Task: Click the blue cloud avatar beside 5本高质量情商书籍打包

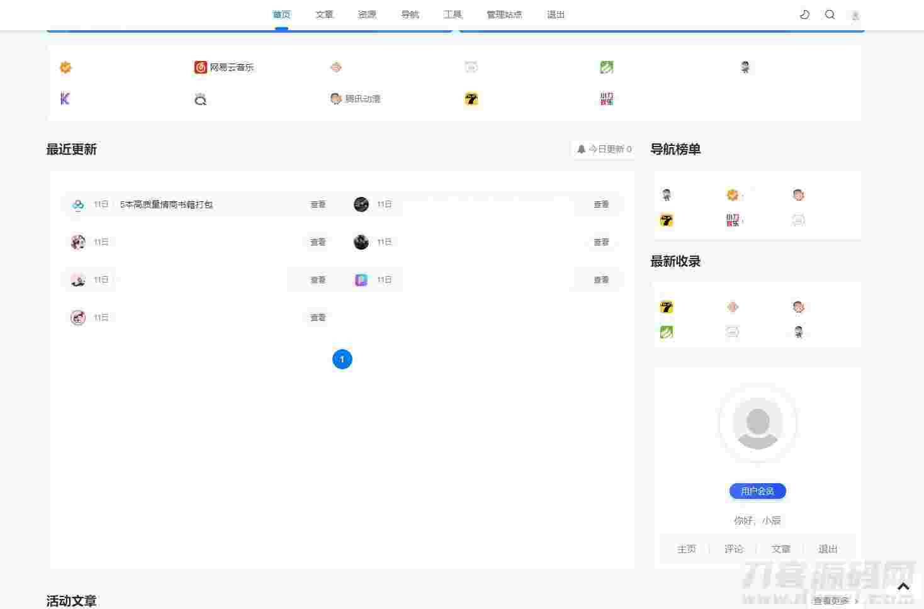Action: click(78, 204)
